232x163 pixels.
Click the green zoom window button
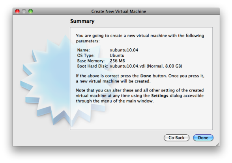(31, 11)
